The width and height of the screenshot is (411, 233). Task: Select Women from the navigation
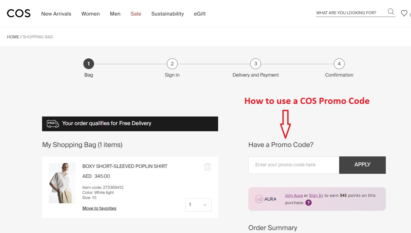91,14
